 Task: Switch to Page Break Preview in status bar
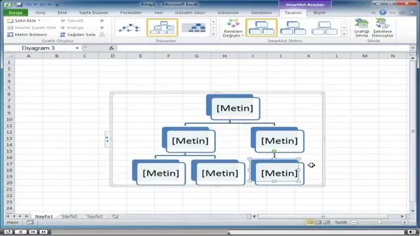pos(327,222)
